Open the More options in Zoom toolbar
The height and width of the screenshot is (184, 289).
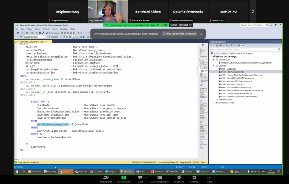coord(210,178)
